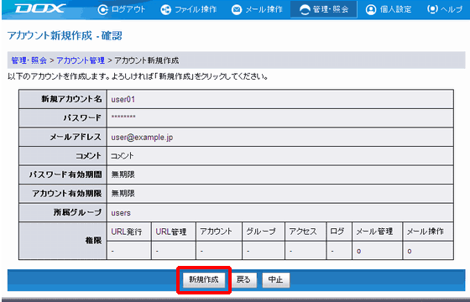Open 個人設定 in the top bar
Viewport: 470px width, 302px height.
(395, 9)
